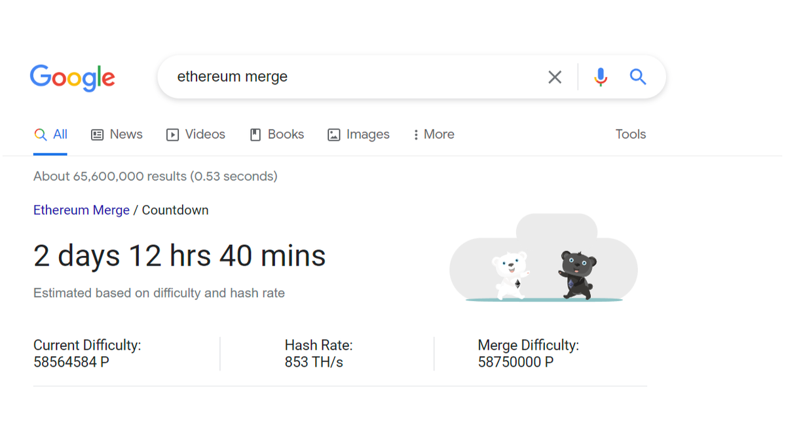
Task: Clear the search box with X icon
Action: pos(555,77)
